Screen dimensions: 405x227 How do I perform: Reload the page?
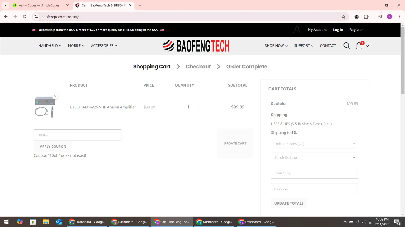point(25,17)
